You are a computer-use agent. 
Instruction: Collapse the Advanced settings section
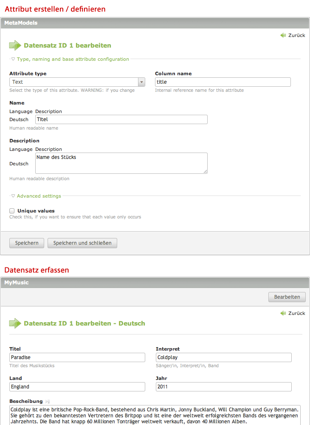(13, 196)
